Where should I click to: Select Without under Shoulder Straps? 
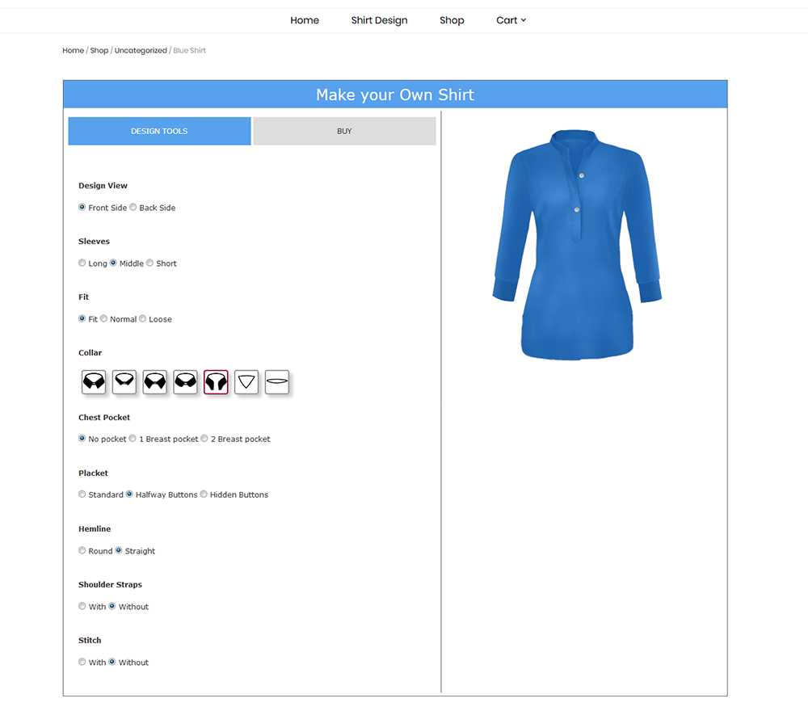112,606
